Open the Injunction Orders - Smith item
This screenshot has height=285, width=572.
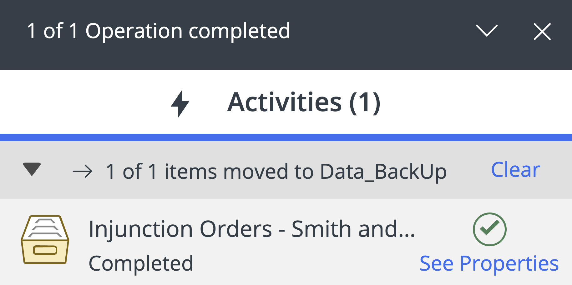252,229
